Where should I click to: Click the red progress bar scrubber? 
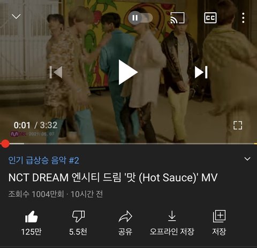(5, 144)
